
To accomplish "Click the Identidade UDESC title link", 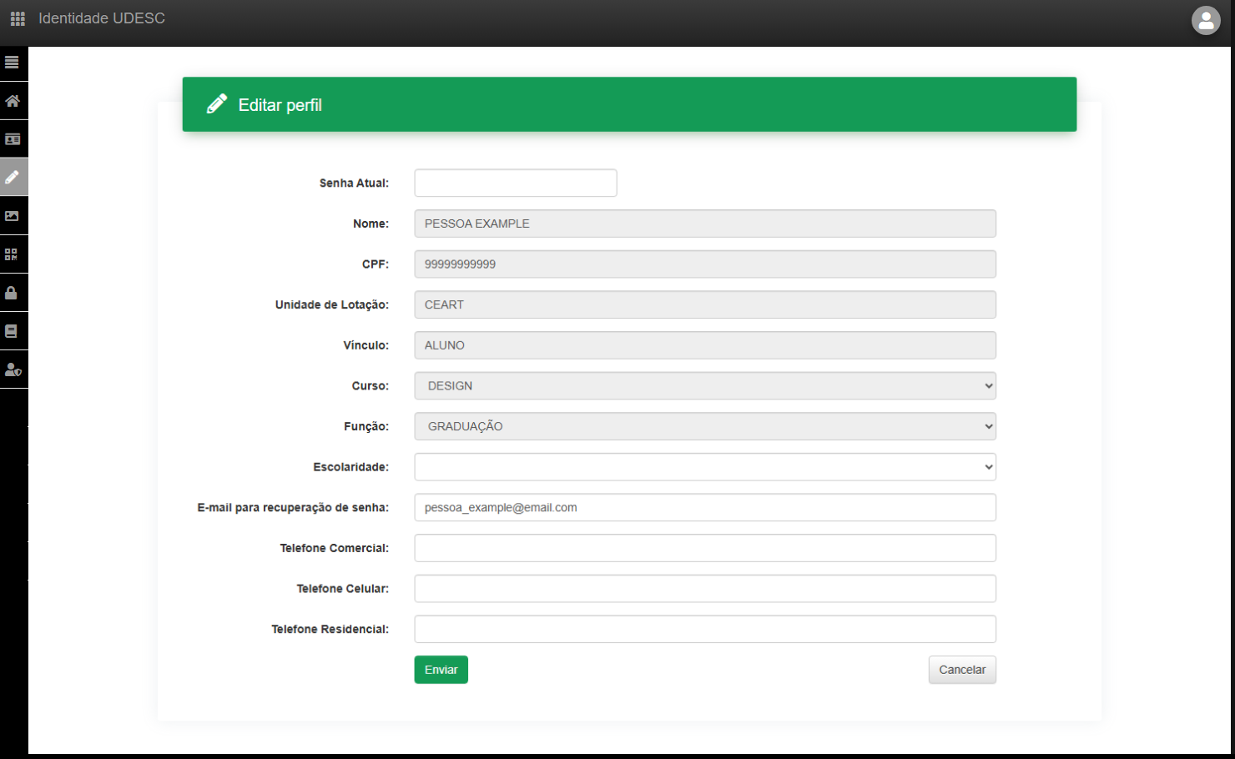I will (102, 18).
